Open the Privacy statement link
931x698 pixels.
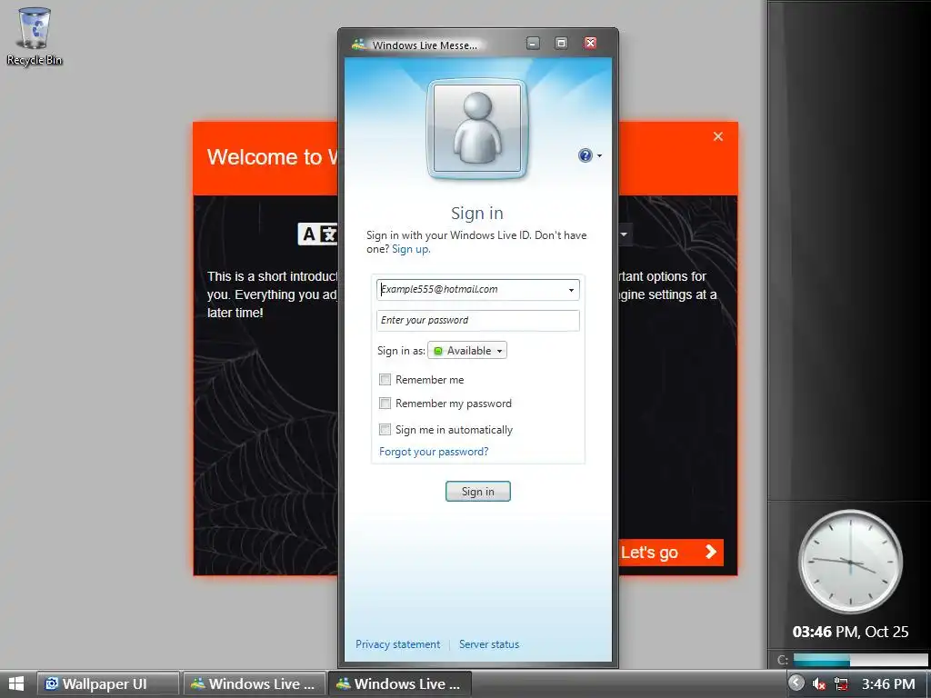[398, 644]
